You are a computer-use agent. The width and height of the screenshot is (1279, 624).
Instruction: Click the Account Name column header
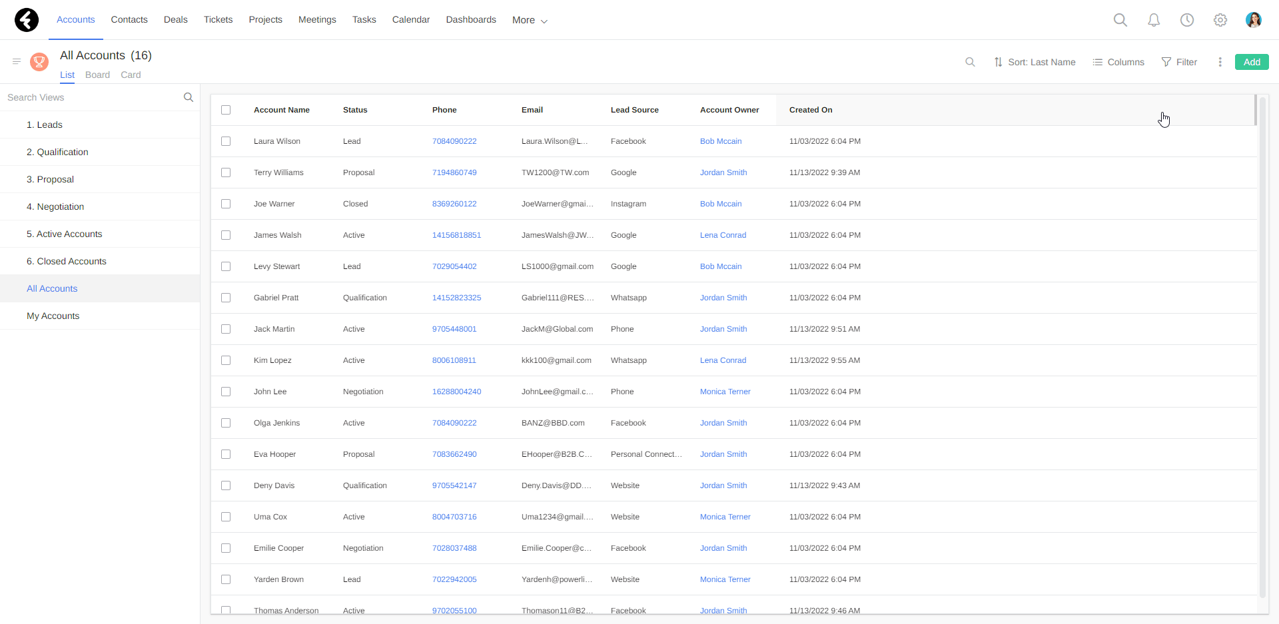pos(282,110)
